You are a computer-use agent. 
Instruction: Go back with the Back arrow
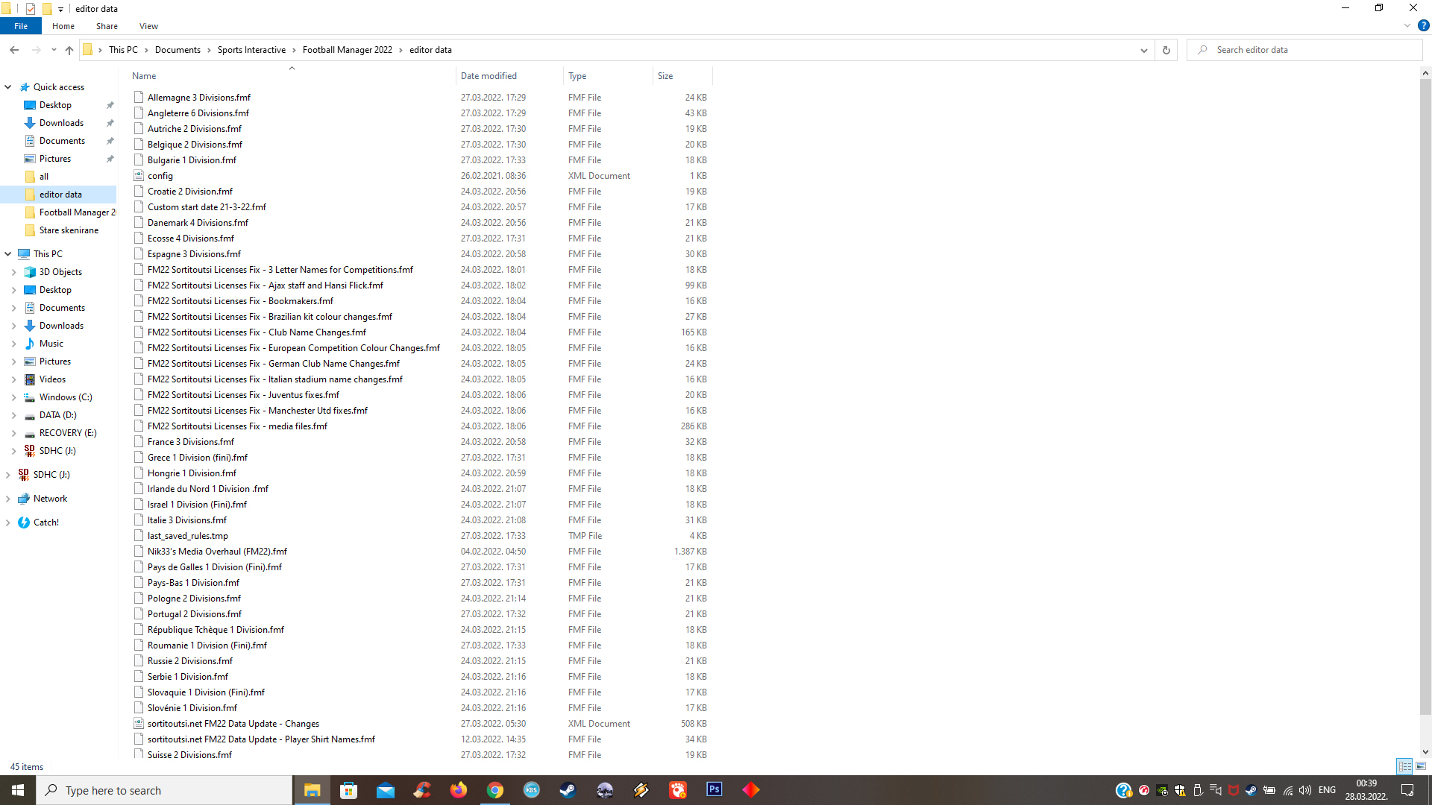[x=14, y=50]
